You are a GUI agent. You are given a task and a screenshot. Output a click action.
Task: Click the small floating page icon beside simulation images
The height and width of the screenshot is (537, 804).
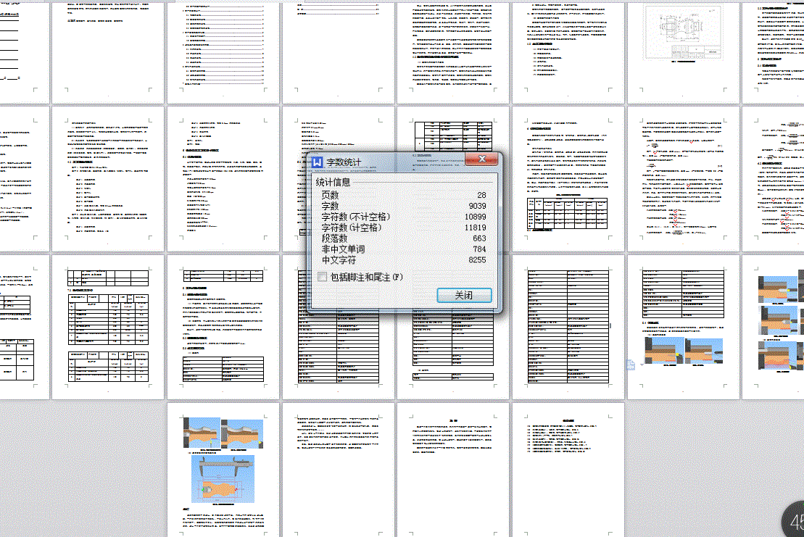631,365
